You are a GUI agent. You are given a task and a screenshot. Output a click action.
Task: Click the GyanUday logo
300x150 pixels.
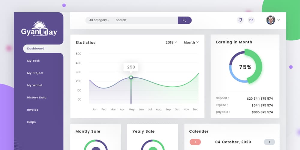click(x=39, y=28)
